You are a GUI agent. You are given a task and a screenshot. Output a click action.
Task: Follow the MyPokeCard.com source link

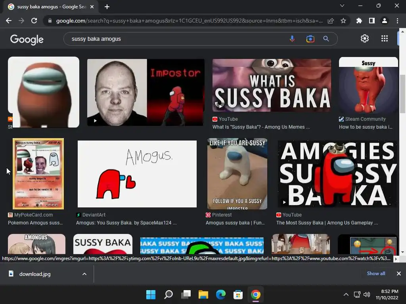(30, 215)
